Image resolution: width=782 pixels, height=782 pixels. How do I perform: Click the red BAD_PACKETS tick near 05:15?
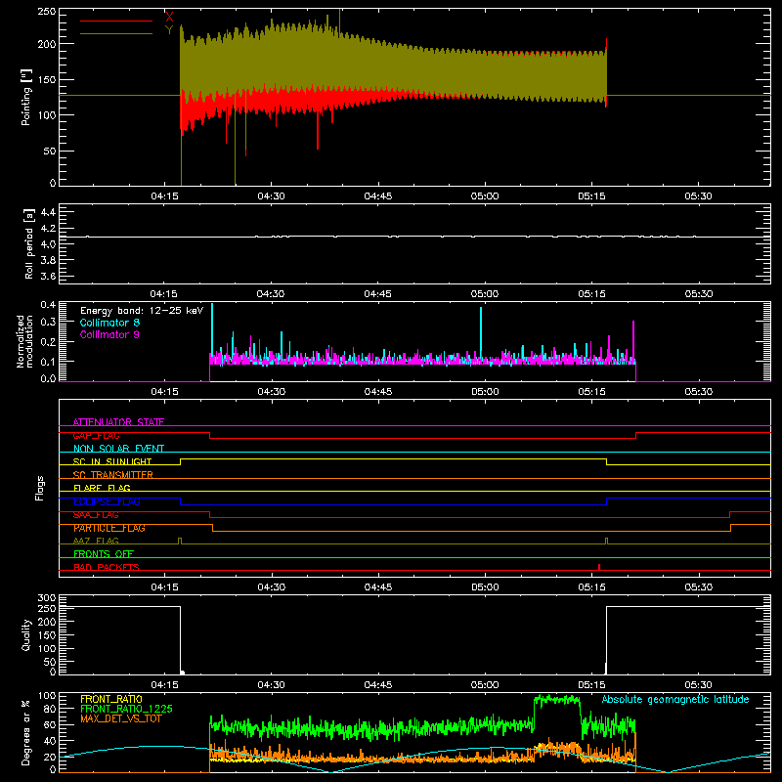[599, 567]
